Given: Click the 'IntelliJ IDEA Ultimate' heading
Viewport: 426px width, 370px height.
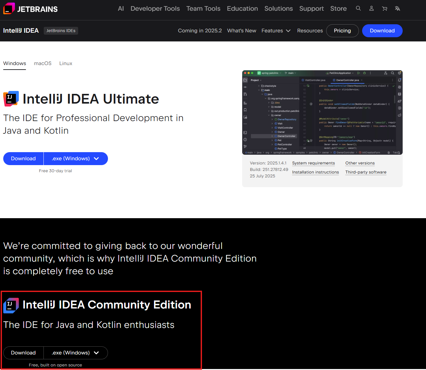Looking at the screenshot, I should click(91, 99).
